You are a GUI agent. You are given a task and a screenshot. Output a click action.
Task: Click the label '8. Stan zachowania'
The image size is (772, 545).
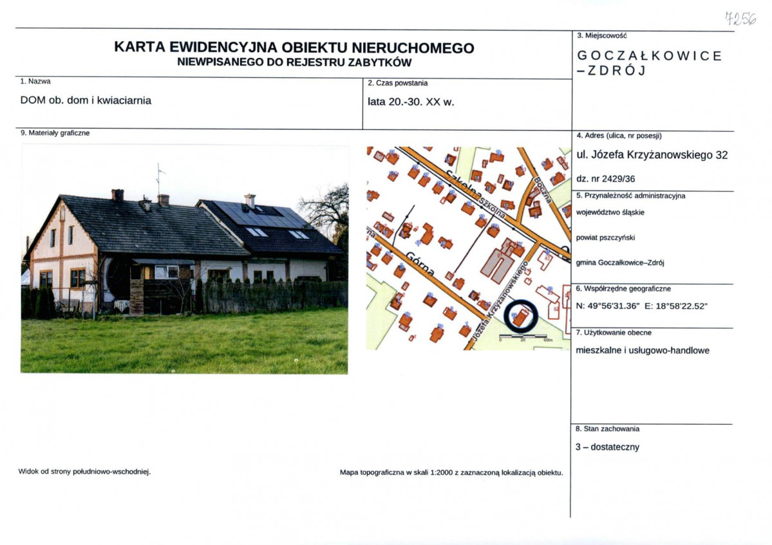pos(608,429)
